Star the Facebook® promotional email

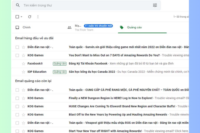pos(23,64)
